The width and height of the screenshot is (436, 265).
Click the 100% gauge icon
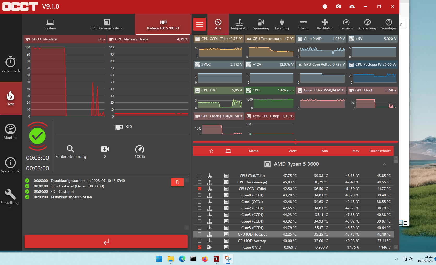pyautogui.click(x=140, y=149)
